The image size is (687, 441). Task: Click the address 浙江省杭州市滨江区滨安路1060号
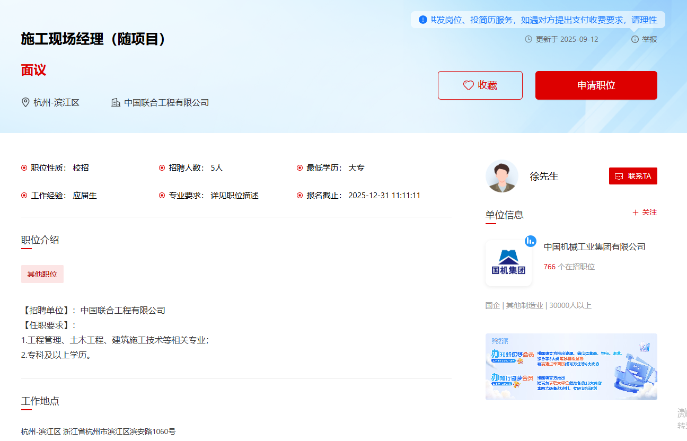tap(119, 431)
